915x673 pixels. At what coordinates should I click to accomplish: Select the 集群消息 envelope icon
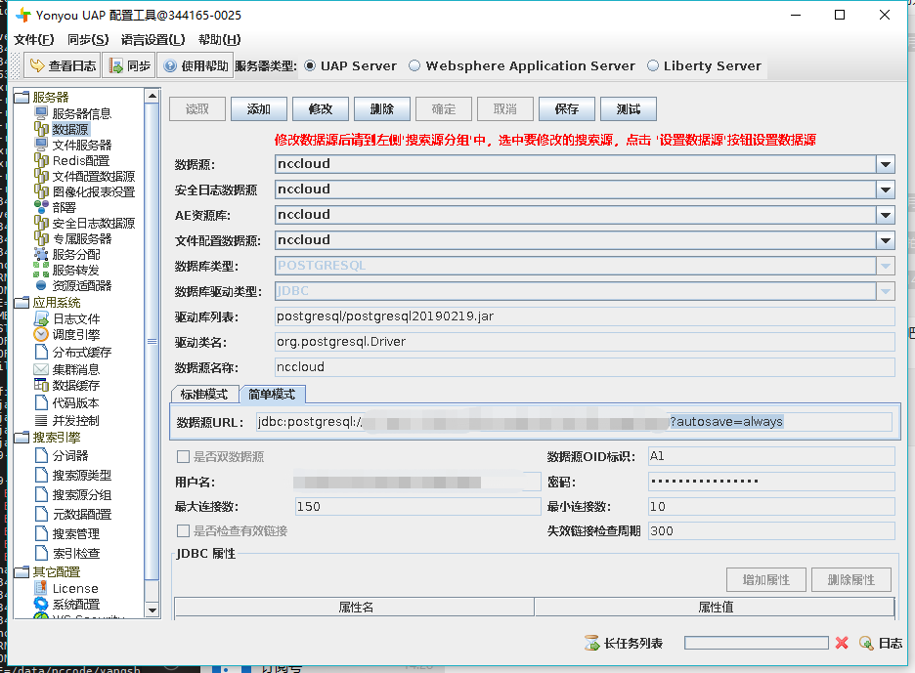pos(41,369)
